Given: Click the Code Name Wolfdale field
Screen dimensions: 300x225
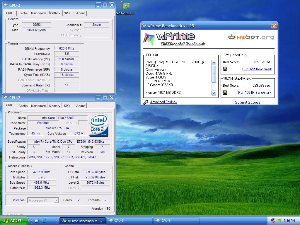Looking at the screenshot, I should click(x=43, y=123).
